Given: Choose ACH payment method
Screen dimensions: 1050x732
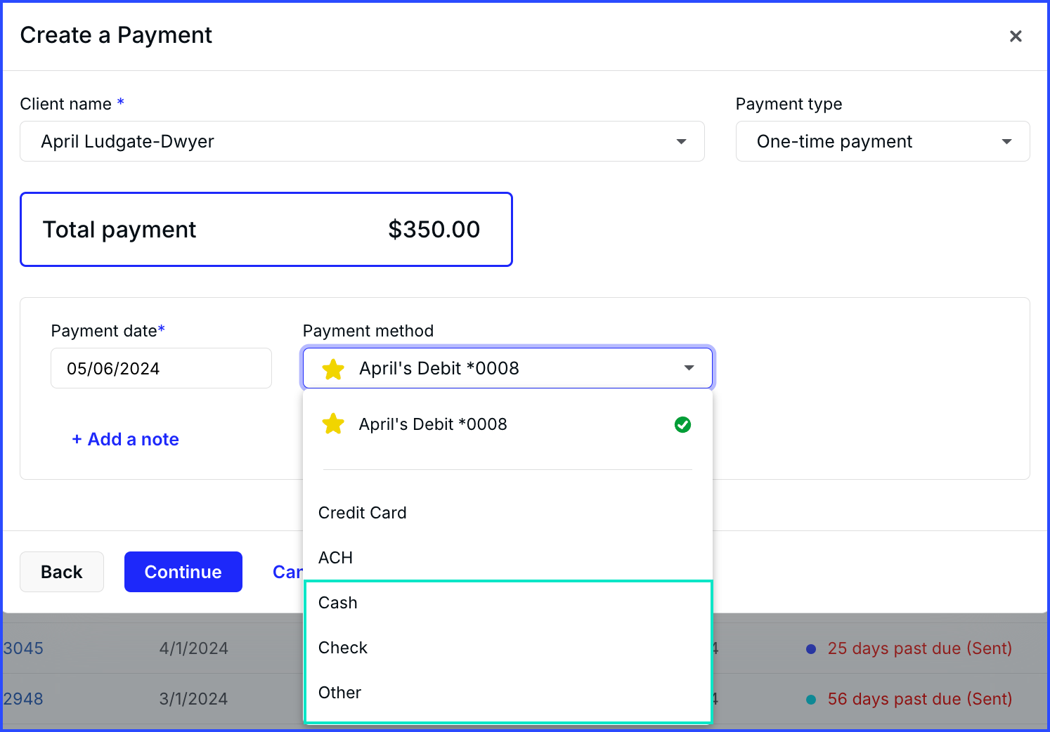Looking at the screenshot, I should tap(507, 558).
